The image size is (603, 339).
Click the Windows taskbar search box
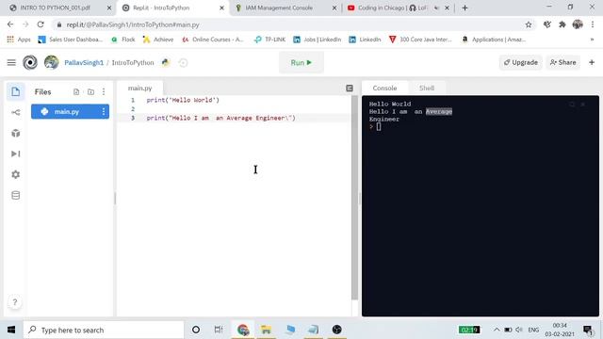(104, 330)
